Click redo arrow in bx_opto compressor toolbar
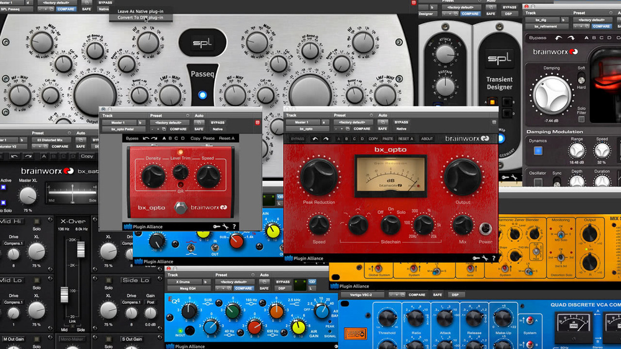This screenshot has height=349, width=621. click(325, 139)
